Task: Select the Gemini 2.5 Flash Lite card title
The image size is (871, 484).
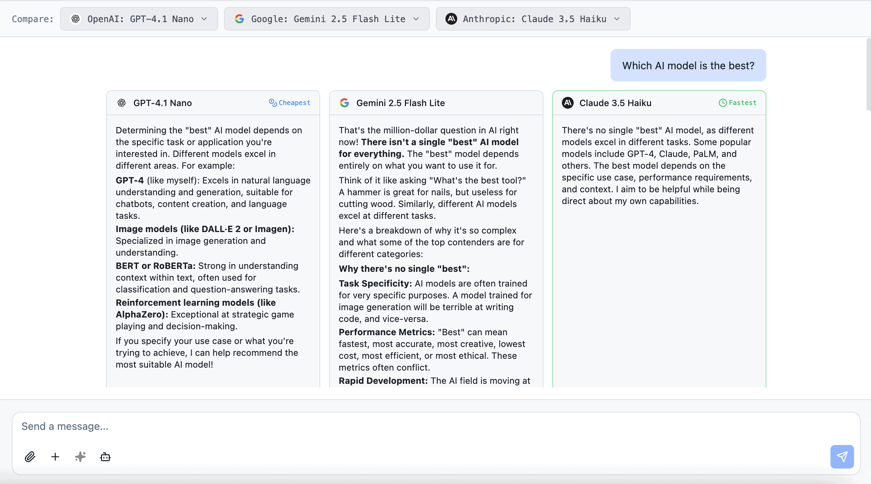Action: pos(400,103)
